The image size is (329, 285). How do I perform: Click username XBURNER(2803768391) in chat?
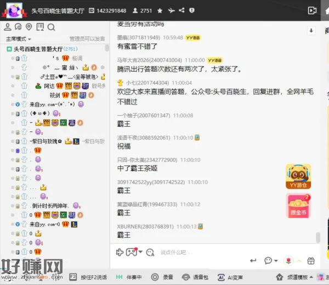[x=145, y=227]
